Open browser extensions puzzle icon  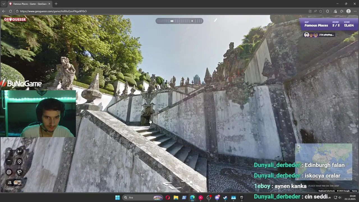click(x=328, y=11)
